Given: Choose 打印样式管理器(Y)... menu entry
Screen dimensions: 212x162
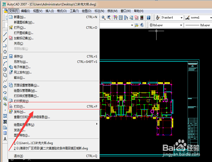Looking at the screenshot, I should pyautogui.click(x=54, y=96).
